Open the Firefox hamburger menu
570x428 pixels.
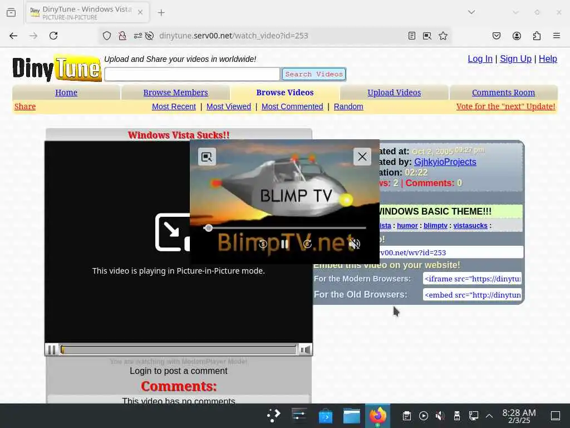pos(557,36)
